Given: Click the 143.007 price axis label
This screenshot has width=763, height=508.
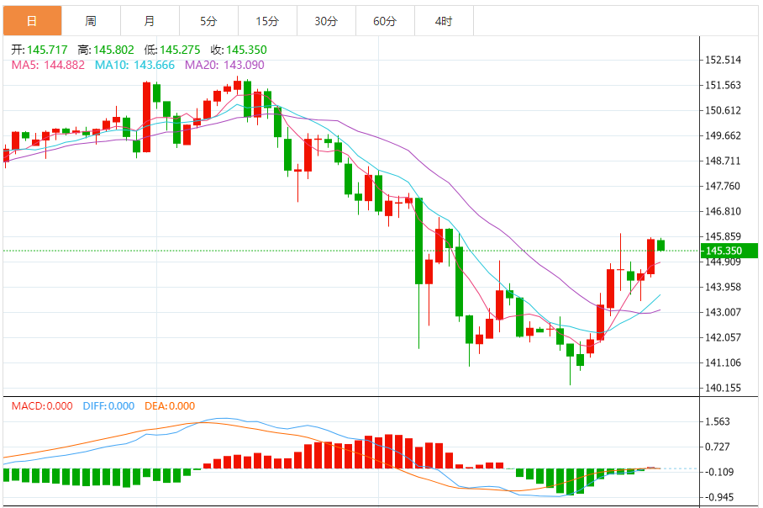Looking at the screenshot, I should [x=724, y=312].
